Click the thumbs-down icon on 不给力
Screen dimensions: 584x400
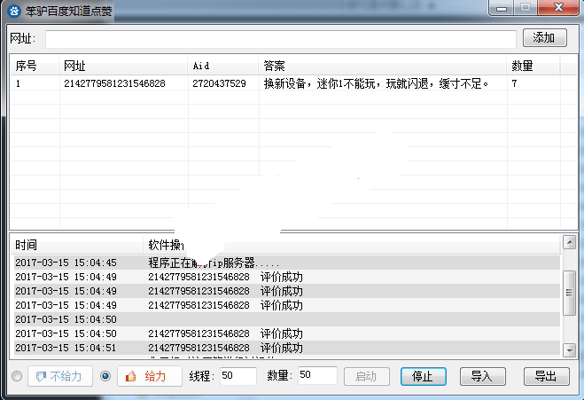pos(41,377)
